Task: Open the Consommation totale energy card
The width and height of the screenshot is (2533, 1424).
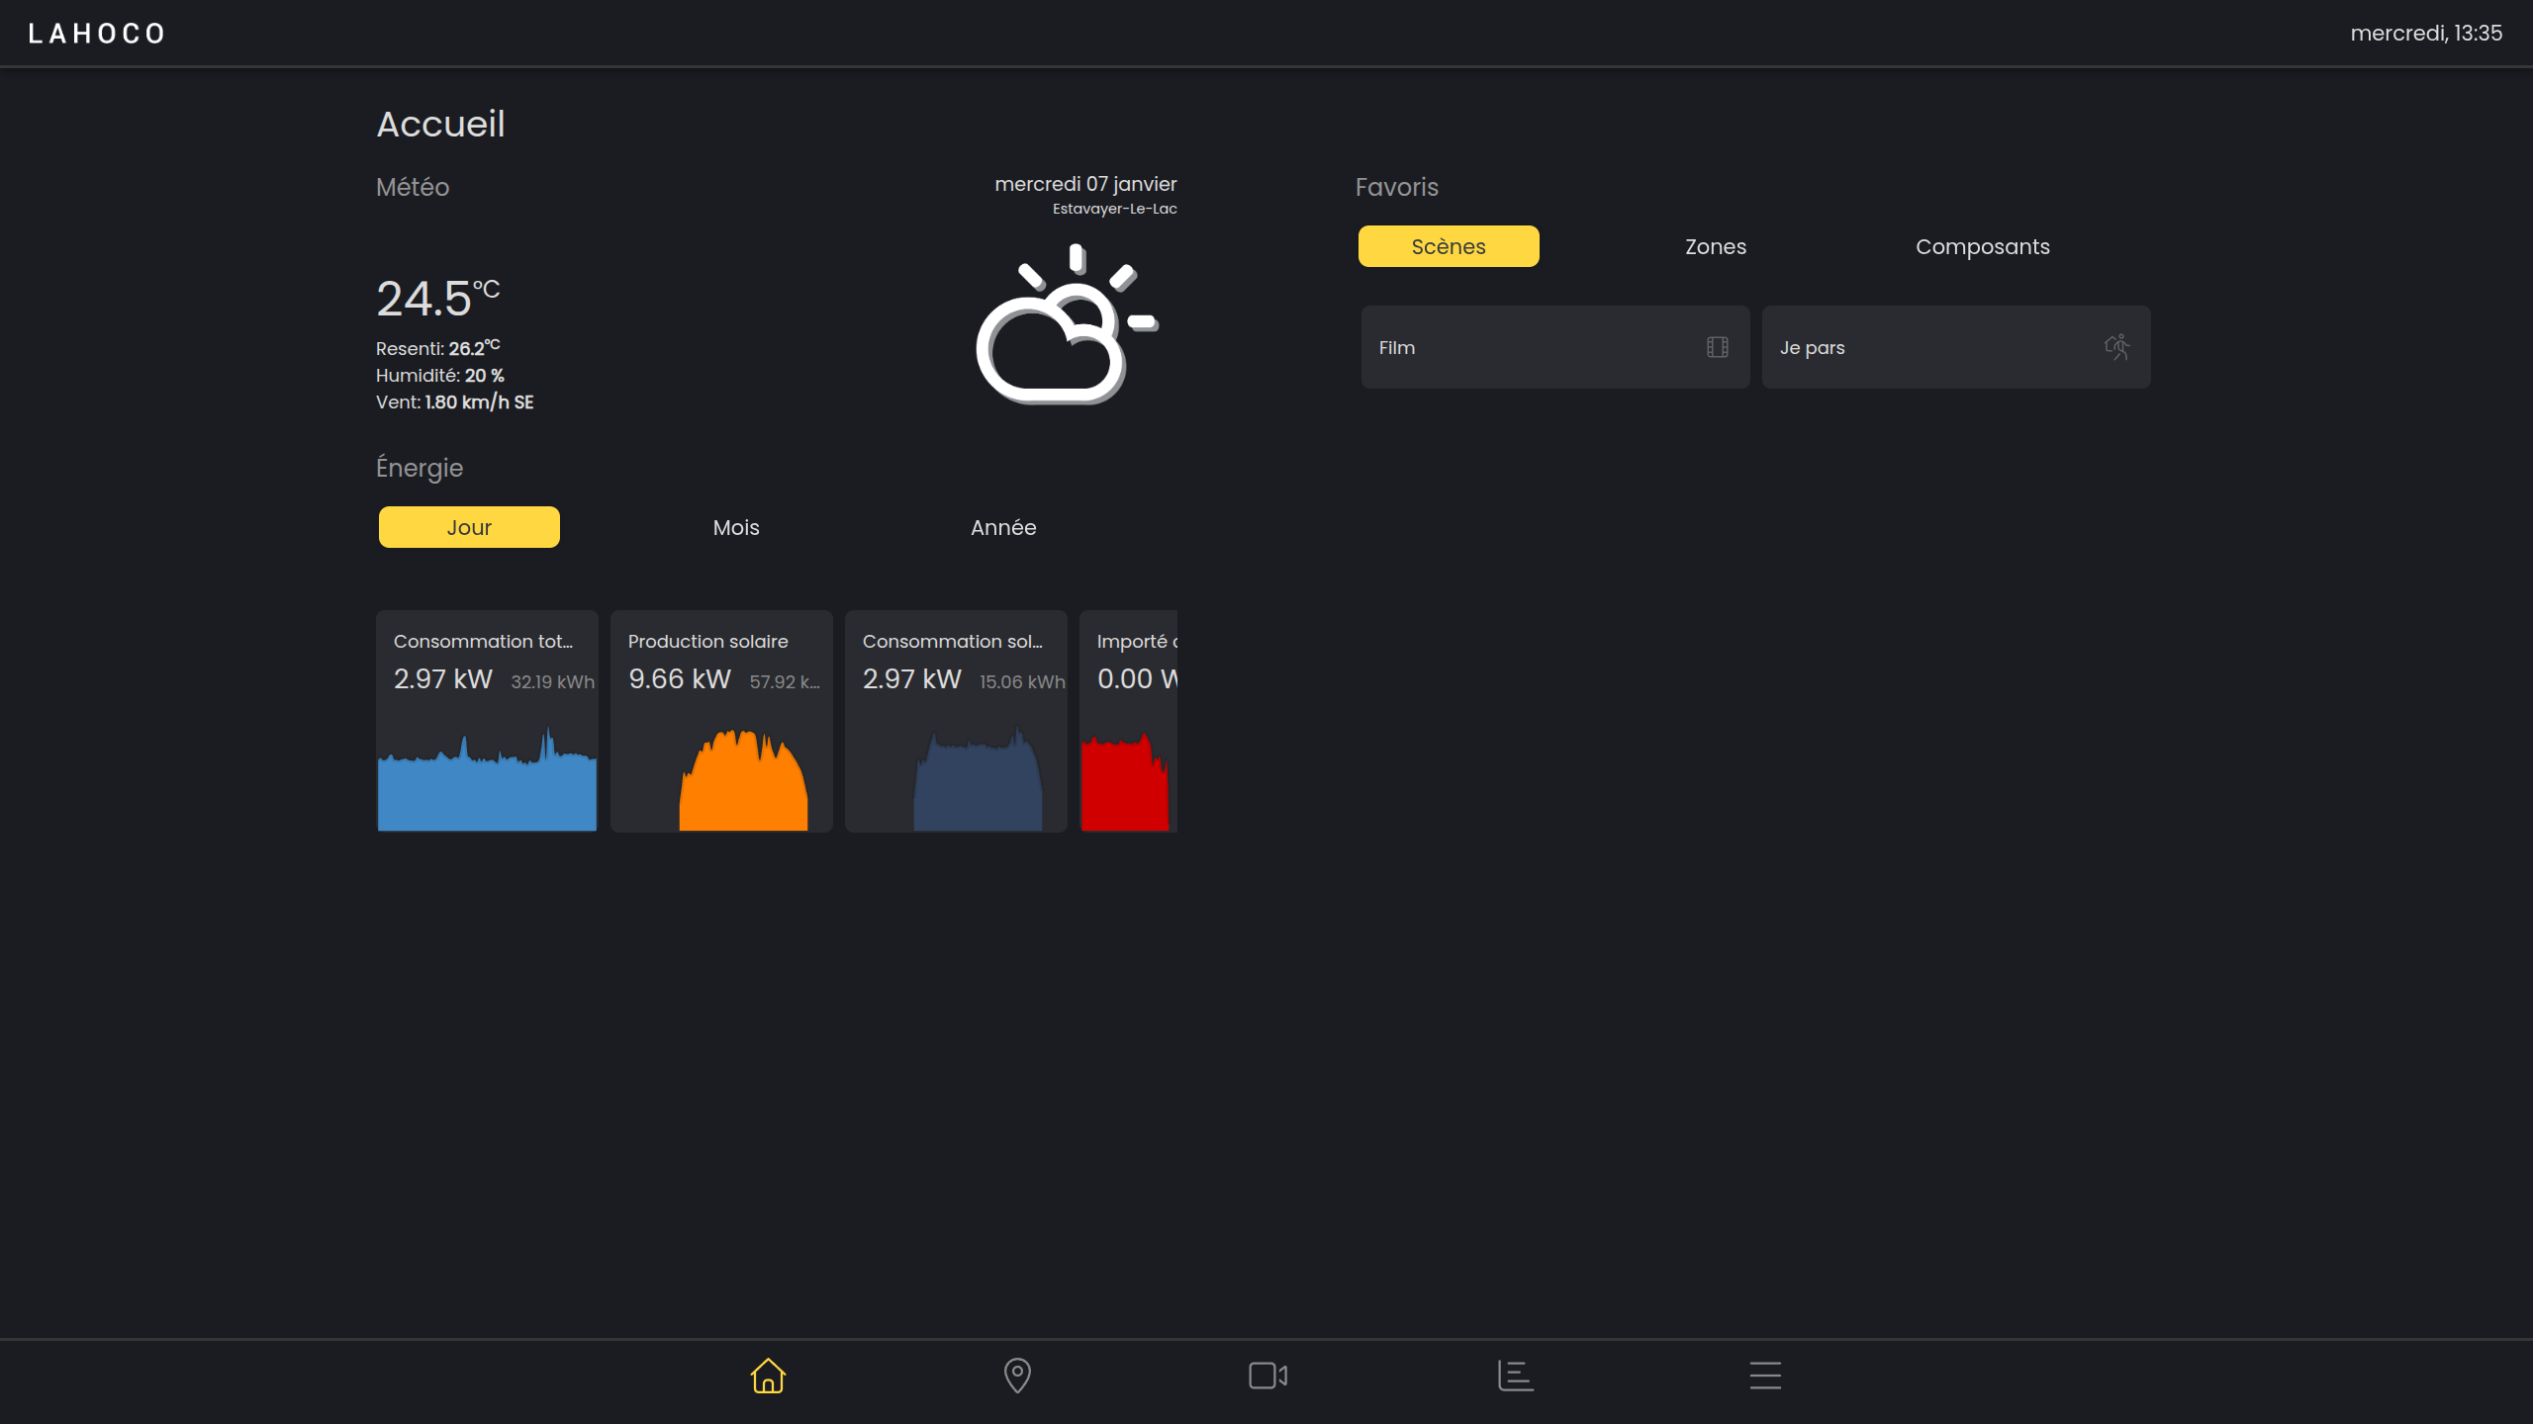Action: coord(487,722)
